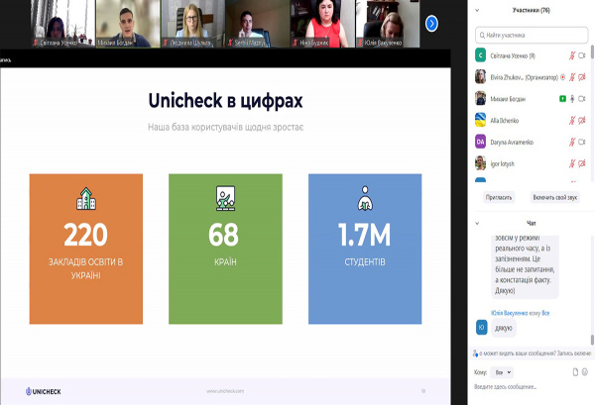This screenshot has height=405, width=595.
Task: Click Включить свой звук button
Action: (x=554, y=197)
